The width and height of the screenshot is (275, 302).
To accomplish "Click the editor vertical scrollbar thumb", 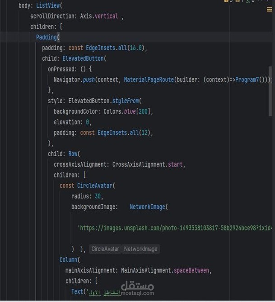I will (270, 91).
